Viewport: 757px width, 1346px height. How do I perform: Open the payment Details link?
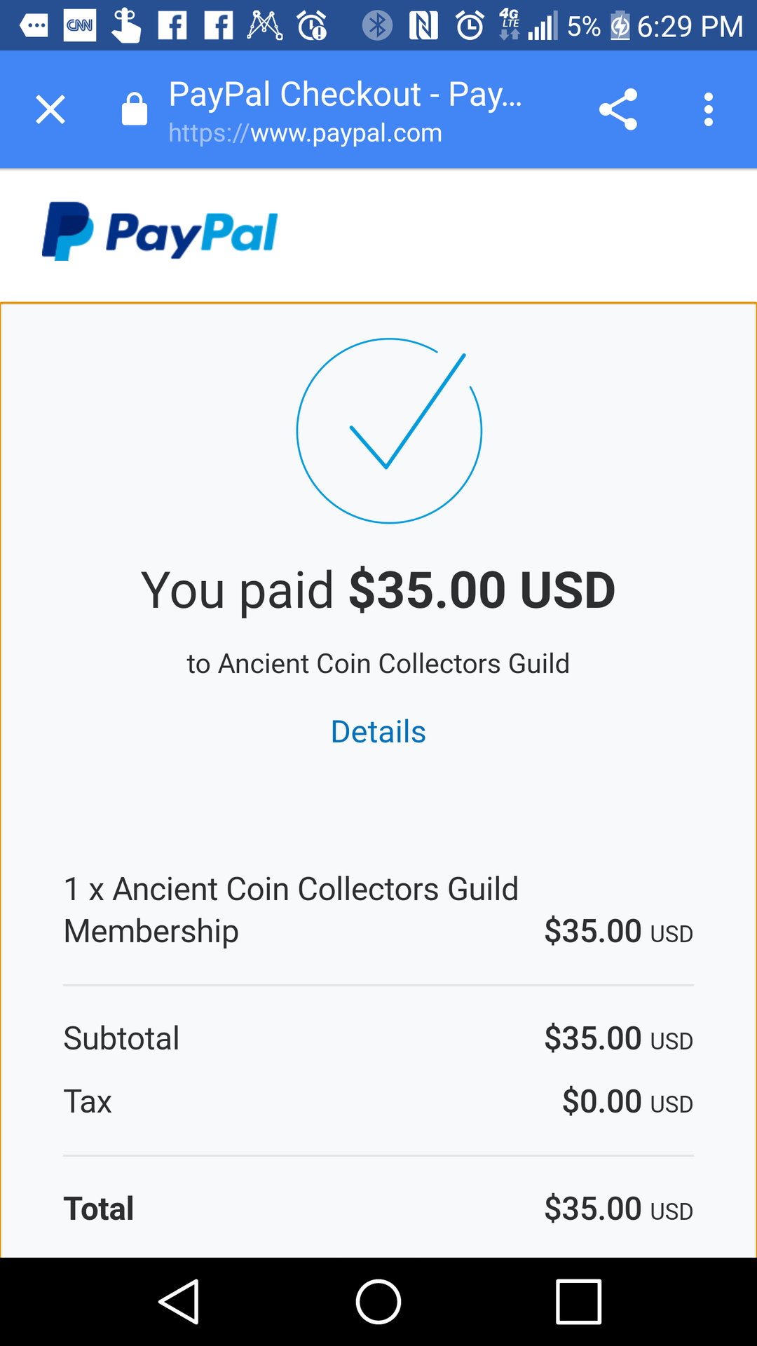coord(378,732)
